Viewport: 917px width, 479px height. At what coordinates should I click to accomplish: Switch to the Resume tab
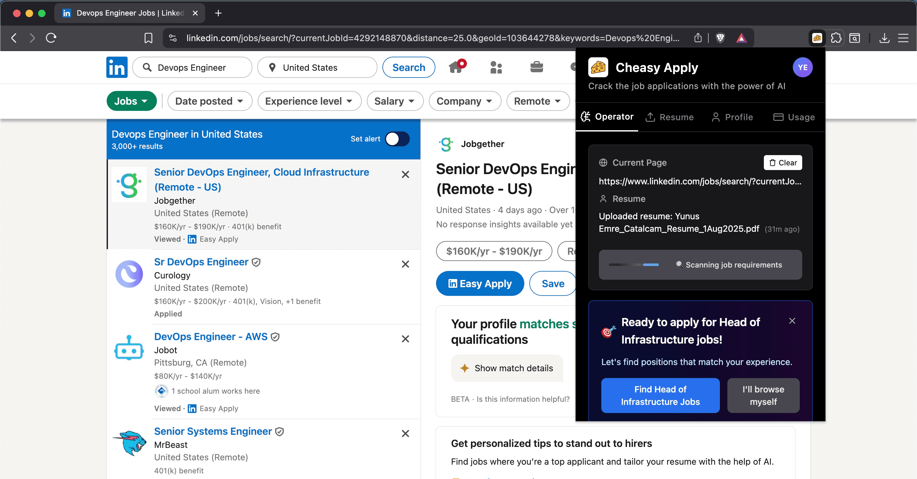coord(670,117)
